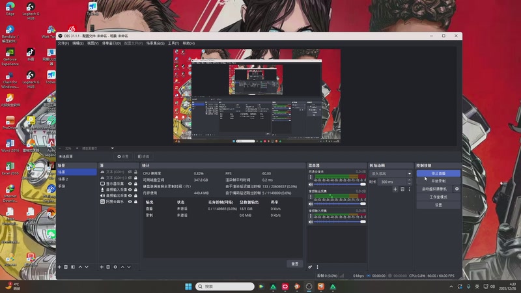Open 编辑(E) menu
The height and width of the screenshot is (293, 521).
pos(78,43)
